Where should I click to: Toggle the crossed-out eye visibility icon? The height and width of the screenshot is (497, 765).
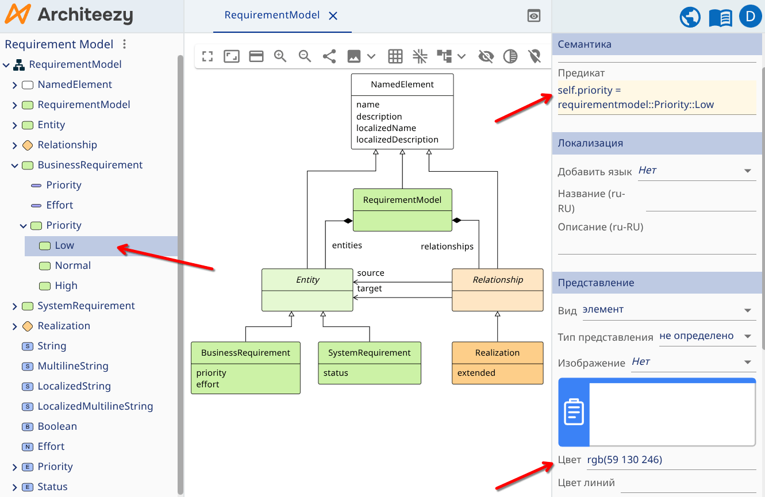[x=486, y=56]
